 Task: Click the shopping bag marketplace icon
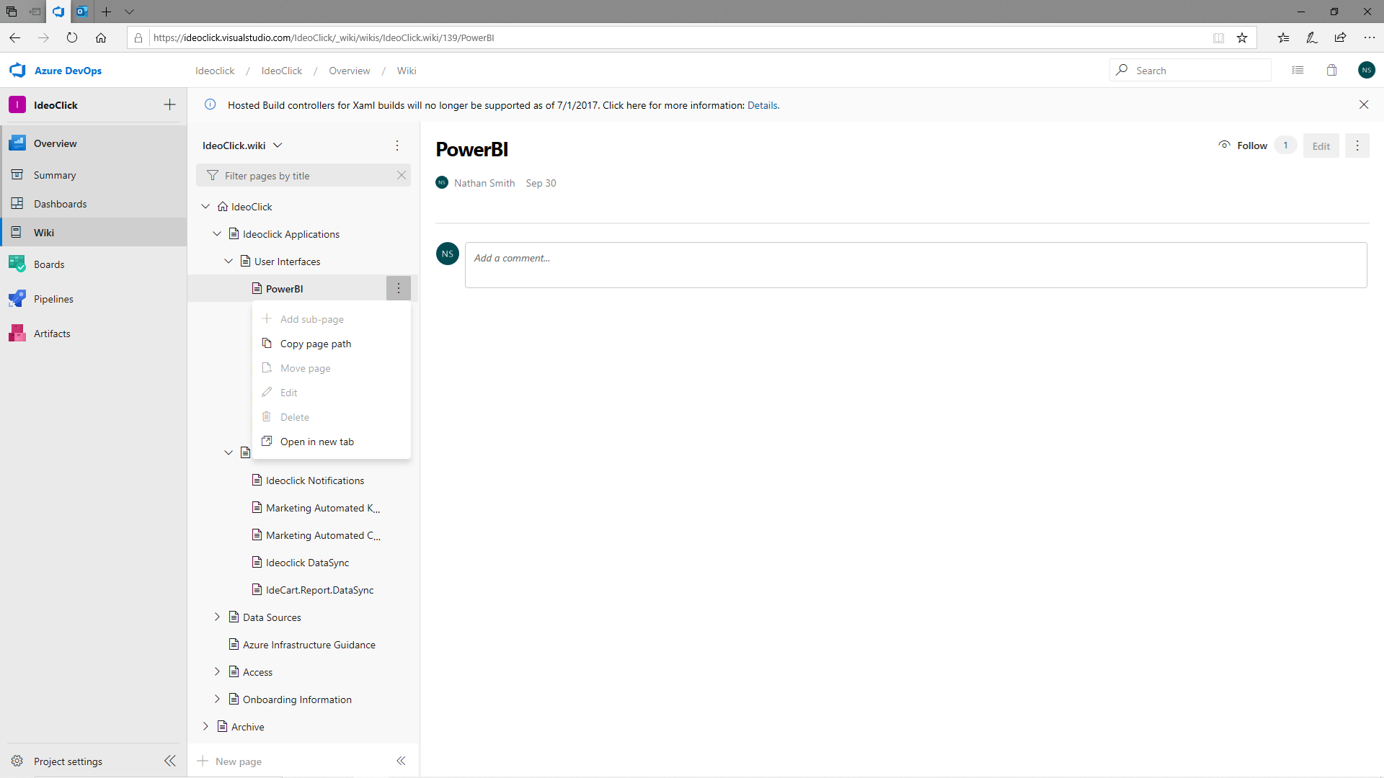click(1331, 71)
